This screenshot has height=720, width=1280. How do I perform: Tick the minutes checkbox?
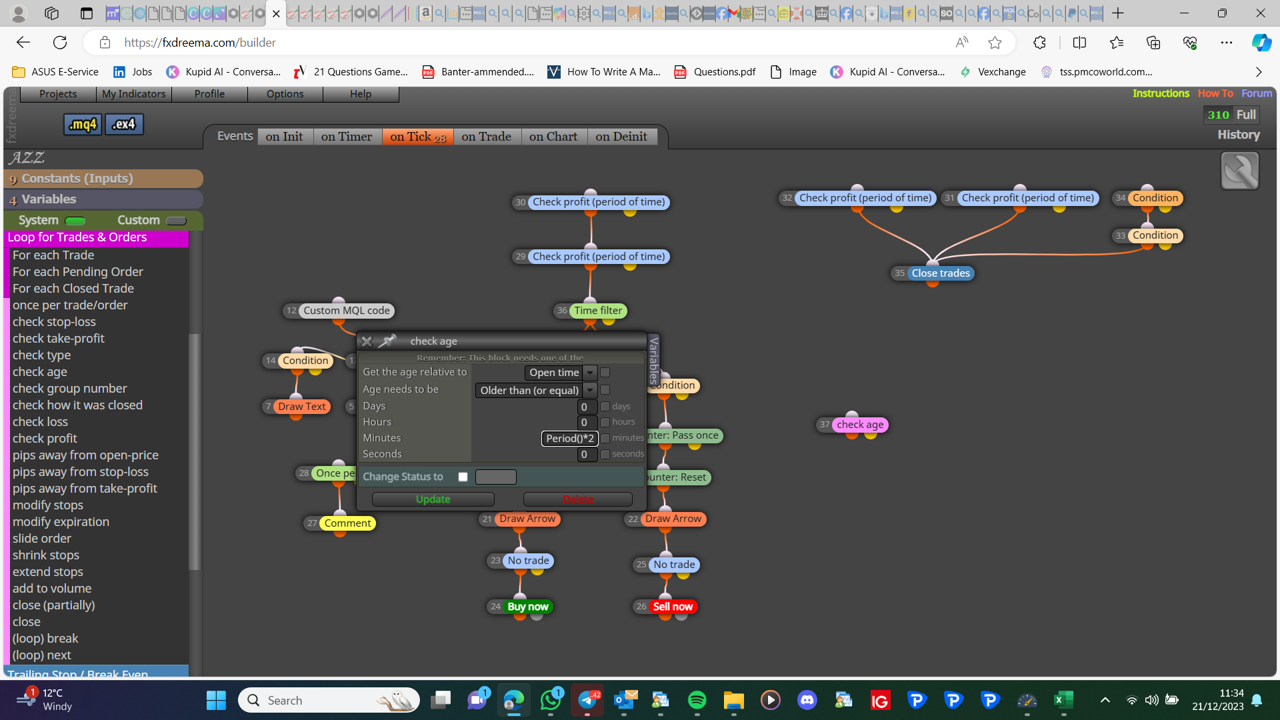(x=605, y=438)
